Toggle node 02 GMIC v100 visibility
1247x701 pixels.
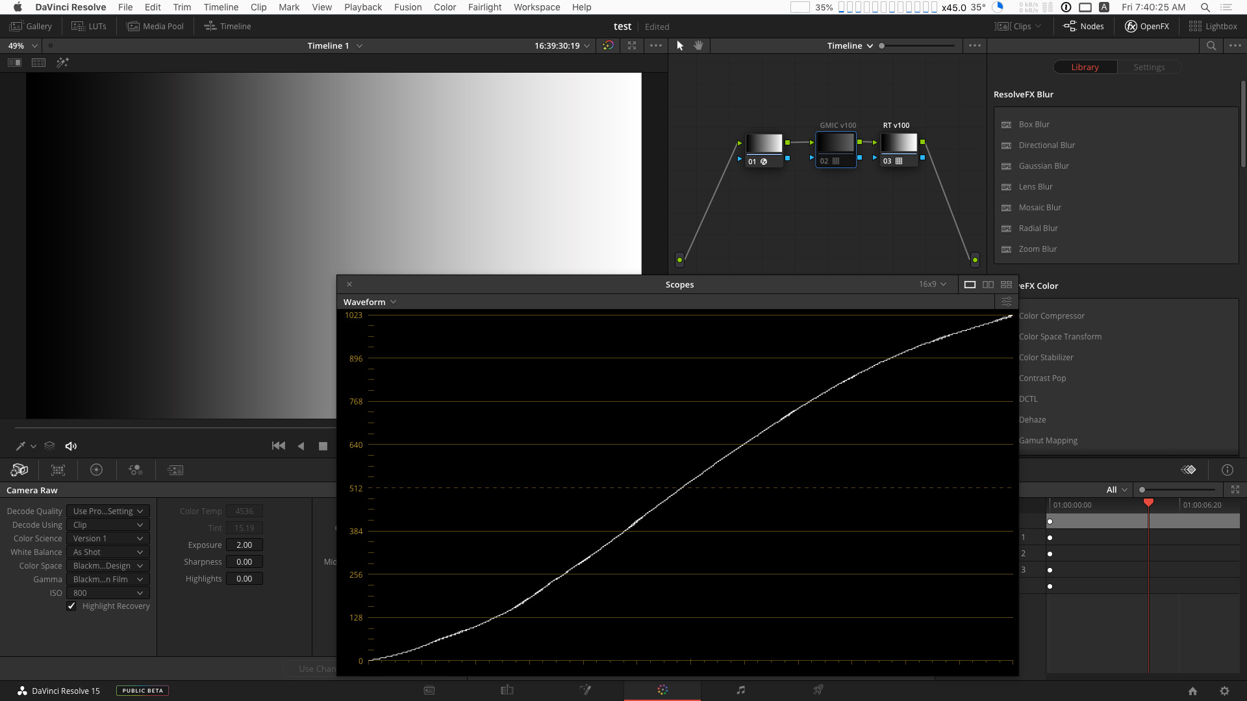(825, 161)
